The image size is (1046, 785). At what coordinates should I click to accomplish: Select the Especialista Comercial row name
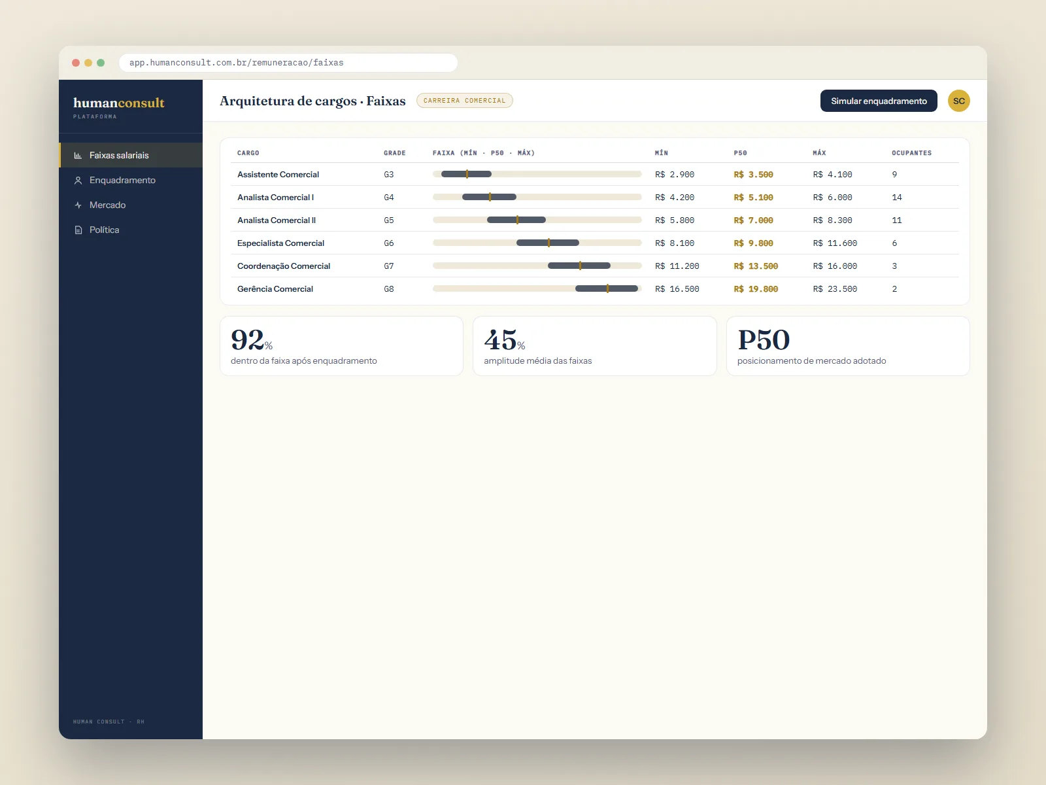(280, 243)
